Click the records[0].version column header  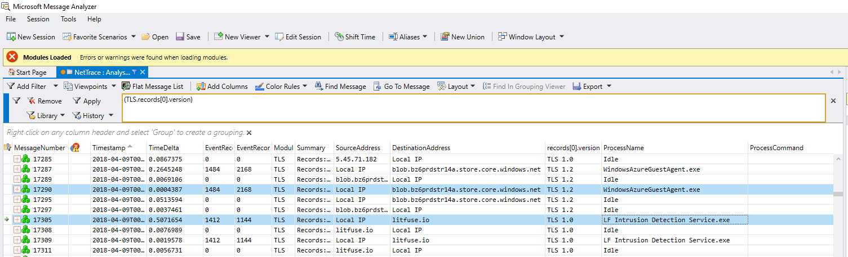tap(574, 147)
